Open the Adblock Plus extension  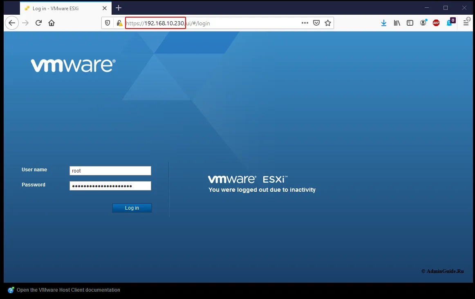click(436, 23)
